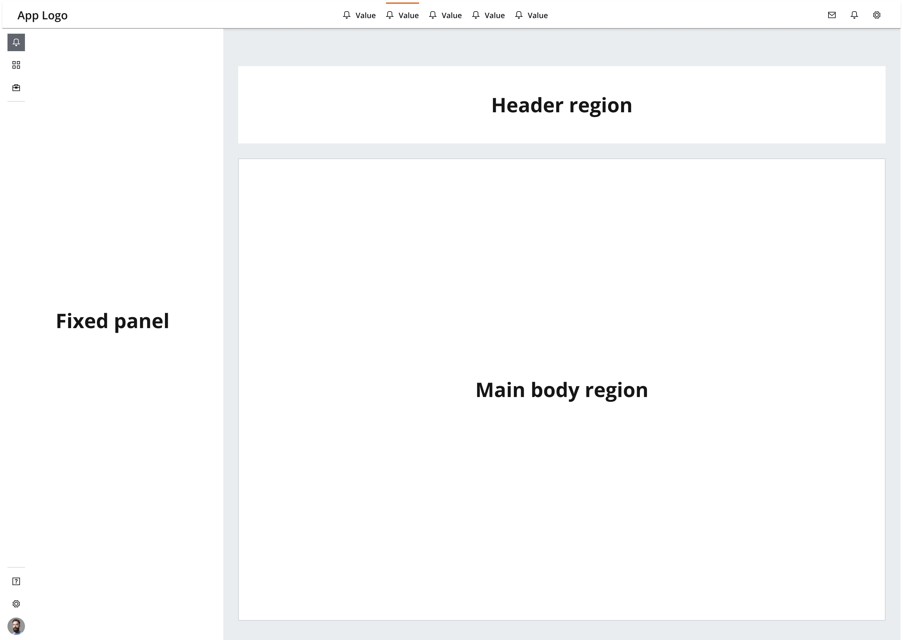Switch to the third Value tab
This screenshot has width=903, height=640.
coord(445,15)
